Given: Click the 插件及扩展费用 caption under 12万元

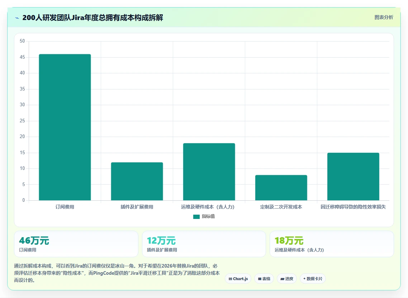Looking at the screenshot, I should coord(162,250).
